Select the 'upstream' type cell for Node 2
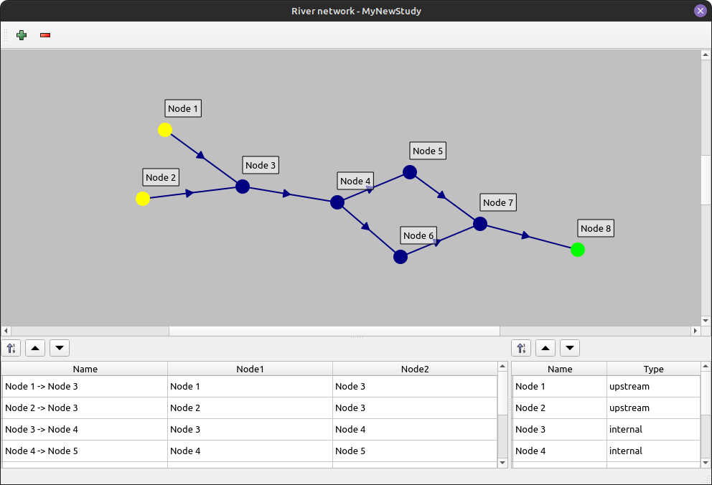Screen dimensions: 712x485 (x=652, y=408)
